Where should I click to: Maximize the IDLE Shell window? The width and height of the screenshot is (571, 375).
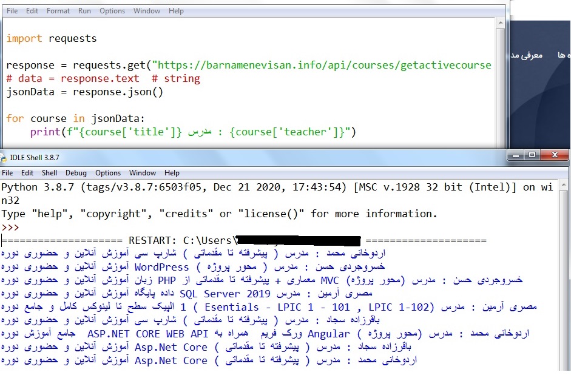[x=532, y=157]
